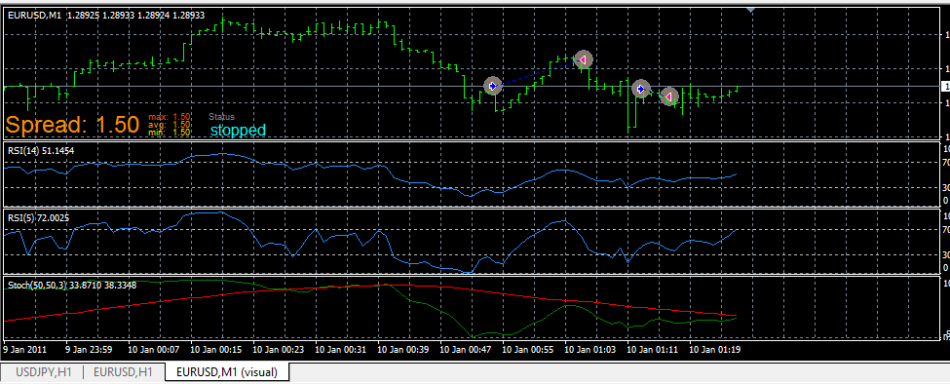Click the large orange Spread: 1.50 label
The width and height of the screenshot is (950, 384).
click(x=73, y=125)
